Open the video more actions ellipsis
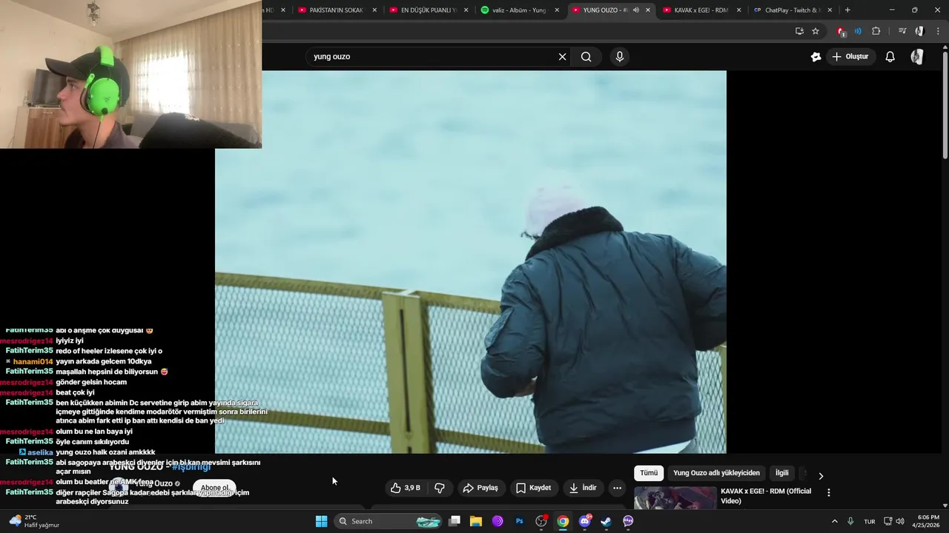The image size is (949, 533). [x=617, y=488]
